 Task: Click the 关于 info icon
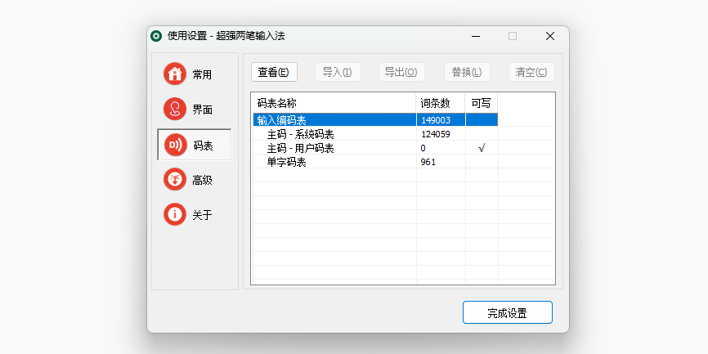click(x=174, y=214)
